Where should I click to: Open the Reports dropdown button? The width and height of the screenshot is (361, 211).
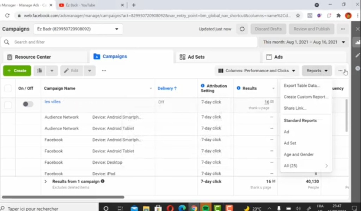coord(317,71)
